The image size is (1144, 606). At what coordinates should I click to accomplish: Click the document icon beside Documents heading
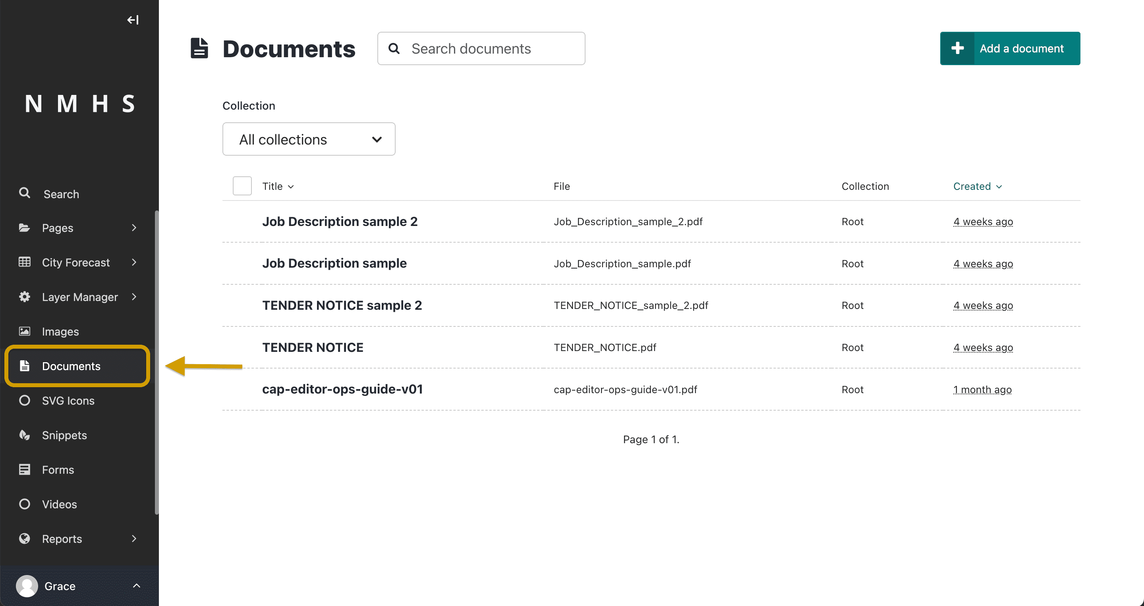coord(199,48)
